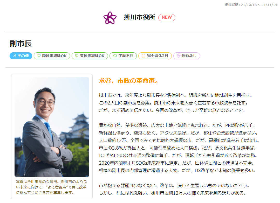Click the blue その他 category tag
280x203 pixels.
pos(21,56)
